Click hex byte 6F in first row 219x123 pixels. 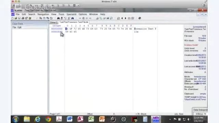(x=71, y=29)
